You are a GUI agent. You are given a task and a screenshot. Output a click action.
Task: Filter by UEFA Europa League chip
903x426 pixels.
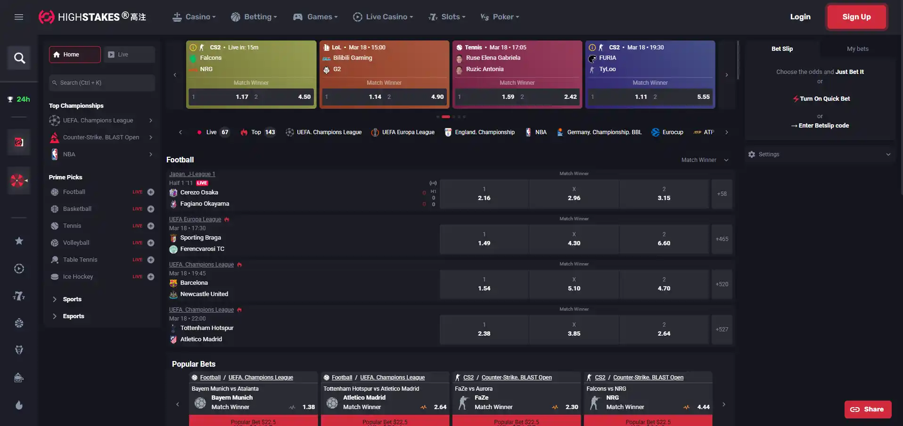click(403, 132)
